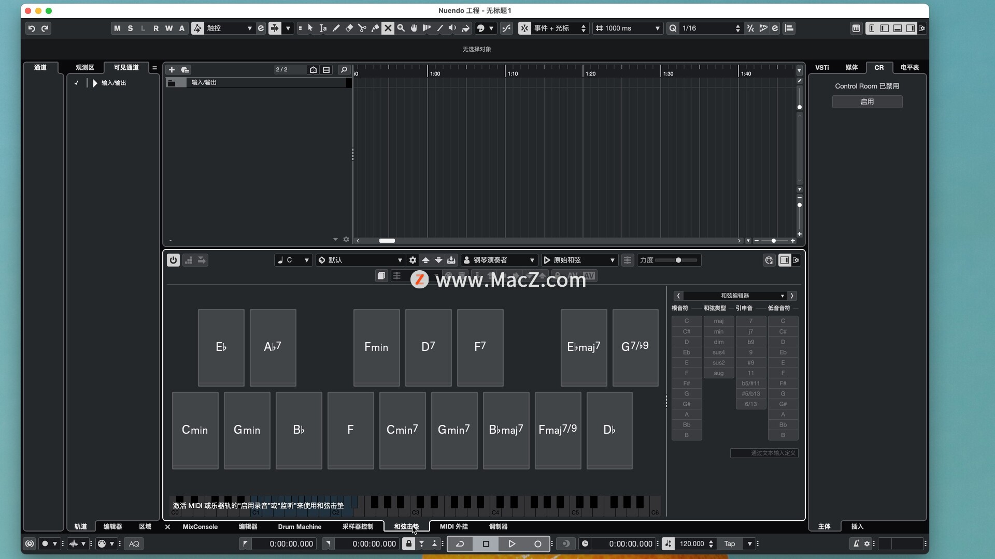995x559 pixels.
Task: Click the 120.000 tempo value field
Action: (x=692, y=543)
